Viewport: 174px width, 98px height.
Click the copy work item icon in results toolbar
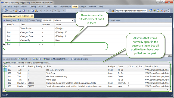(x=40, y=59)
